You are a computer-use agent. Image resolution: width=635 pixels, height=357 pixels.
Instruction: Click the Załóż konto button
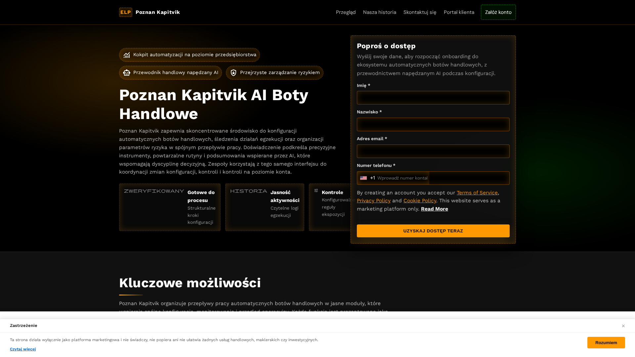click(x=498, y=12)
